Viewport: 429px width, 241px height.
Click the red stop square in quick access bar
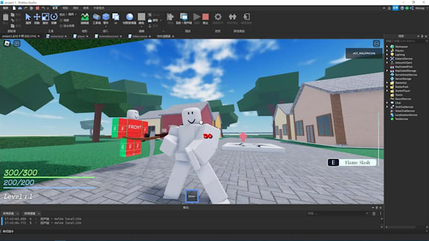click(37, 8)
